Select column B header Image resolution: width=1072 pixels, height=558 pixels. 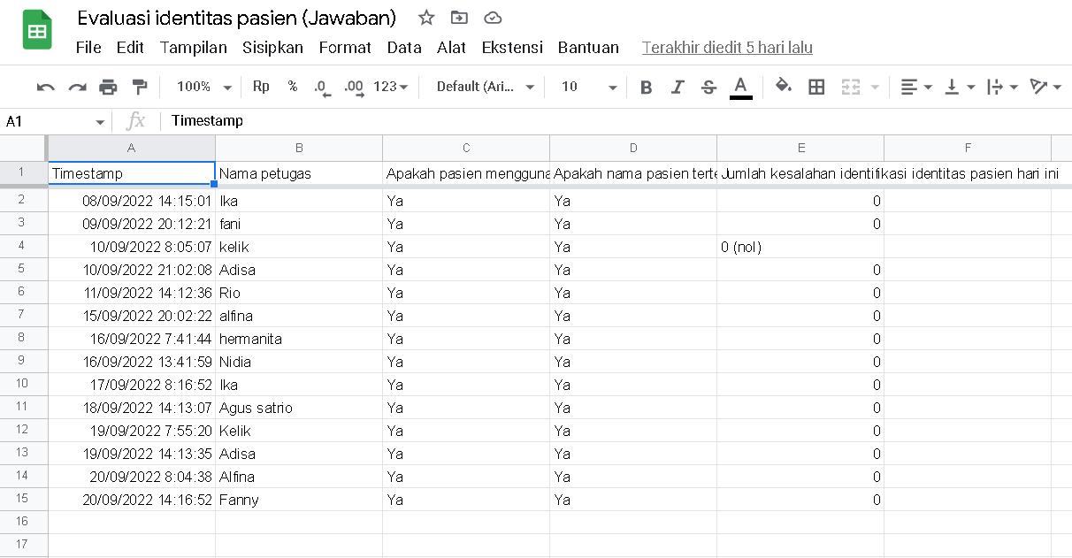click(299, 148)
